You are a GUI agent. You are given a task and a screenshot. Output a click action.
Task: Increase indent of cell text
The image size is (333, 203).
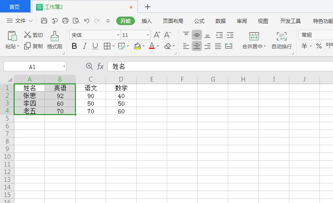tap(230, 35)
